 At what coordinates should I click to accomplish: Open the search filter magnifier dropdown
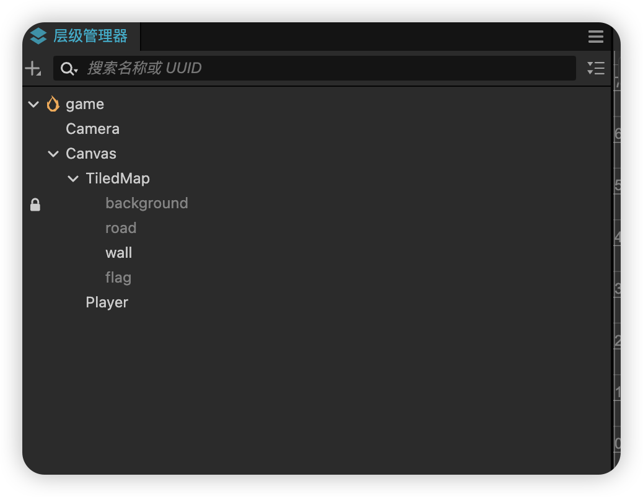tap(69, 69)
